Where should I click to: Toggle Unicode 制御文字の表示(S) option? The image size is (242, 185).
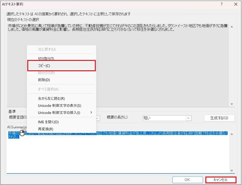point(59,106)
